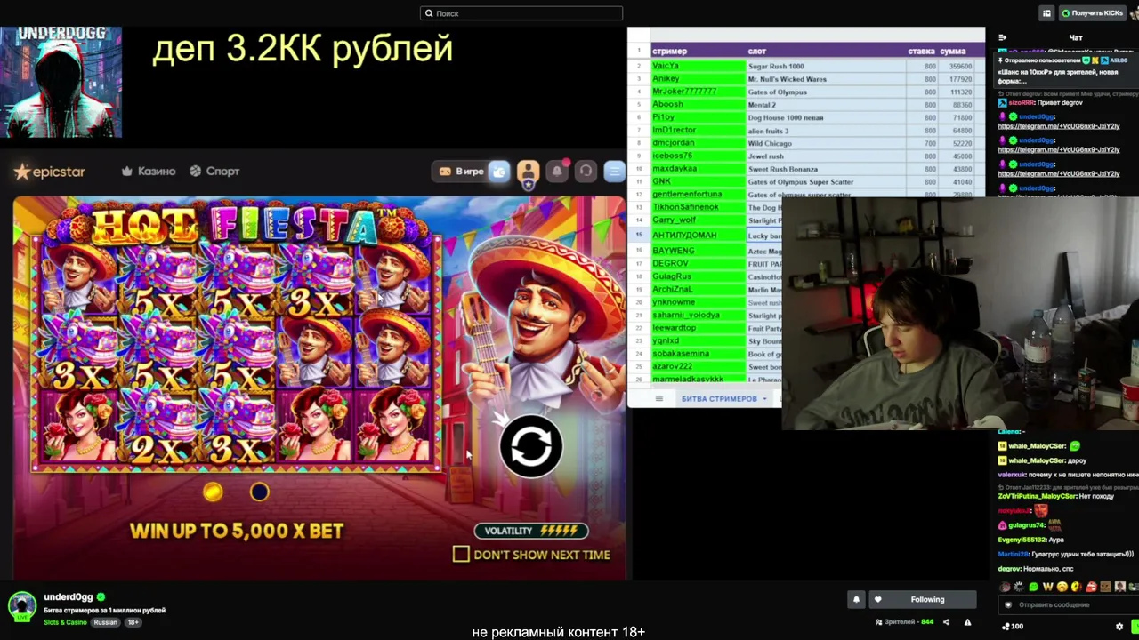Screen dimensions: 1139x640
Task: Open the epicstar hamburger menu
Action: tap(614, 172)
